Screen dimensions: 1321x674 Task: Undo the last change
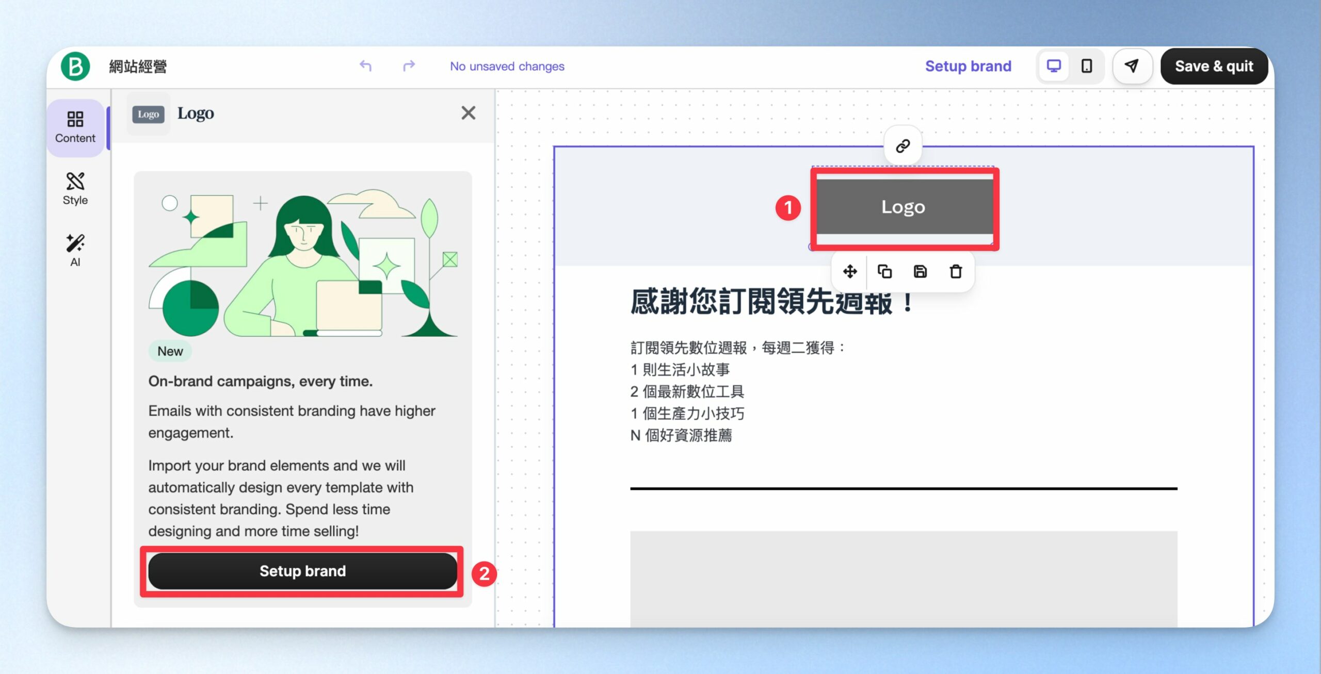[x=365, y=66]
